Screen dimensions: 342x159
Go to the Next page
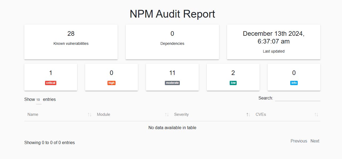point(315,141)
